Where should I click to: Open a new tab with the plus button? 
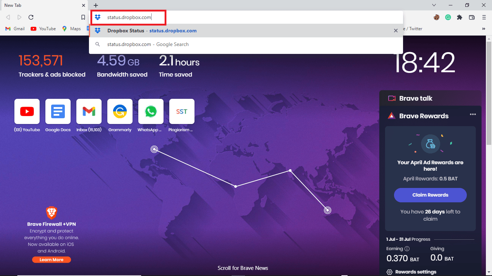pyautogui.click(x=96, y=5)
